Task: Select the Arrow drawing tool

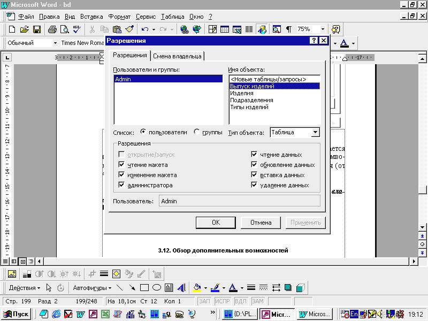Action: tap(132, 288)
